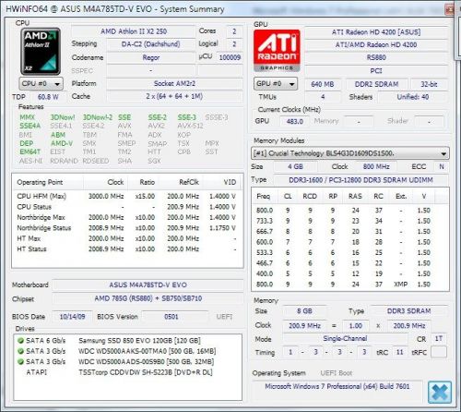Click the AMD Athlon II X2 250 name field
The width and height of the screenshot is (461, 412).
tap(134, 31)
